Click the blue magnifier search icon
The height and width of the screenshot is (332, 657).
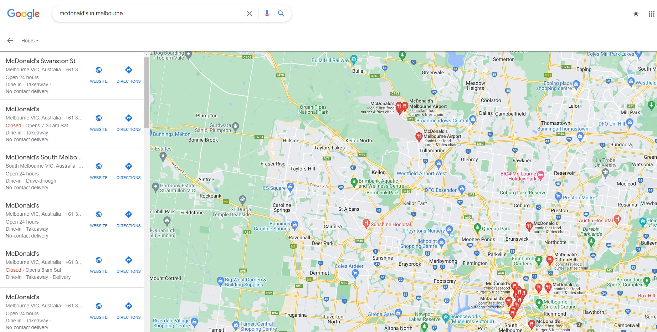pos(281,14)
